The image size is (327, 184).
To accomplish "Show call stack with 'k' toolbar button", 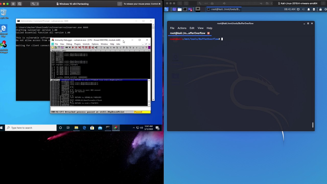I will pos(127,48).
